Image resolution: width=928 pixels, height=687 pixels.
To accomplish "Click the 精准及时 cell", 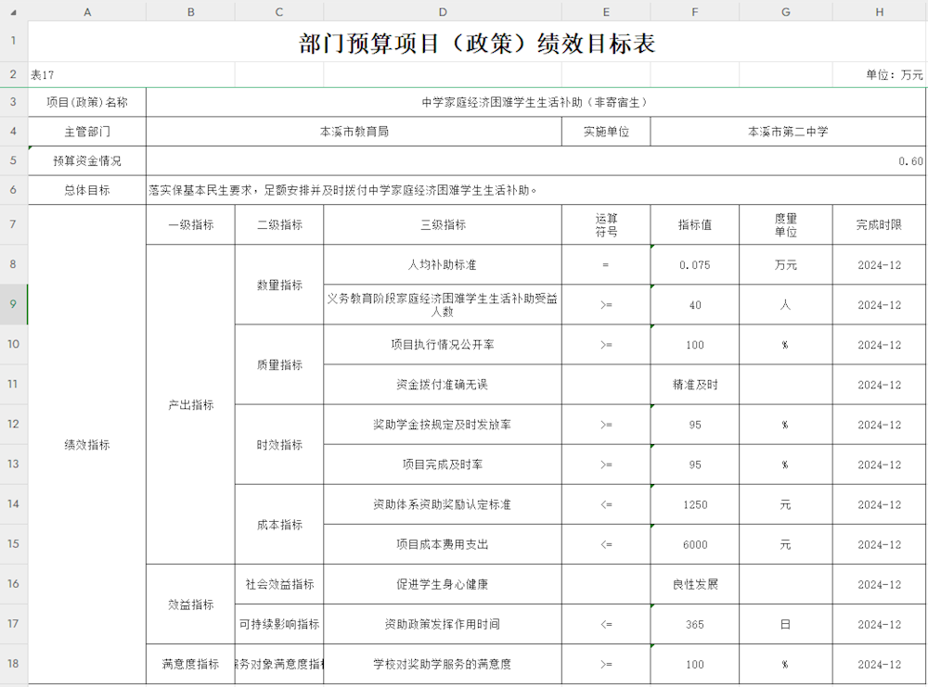I will coord(695,385).
